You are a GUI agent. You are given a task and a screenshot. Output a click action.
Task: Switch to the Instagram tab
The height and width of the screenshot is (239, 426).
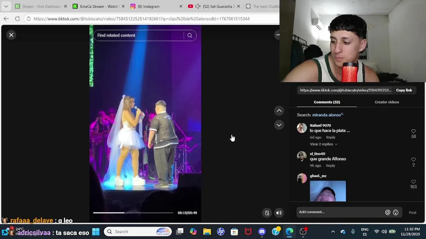click(153, 6)
